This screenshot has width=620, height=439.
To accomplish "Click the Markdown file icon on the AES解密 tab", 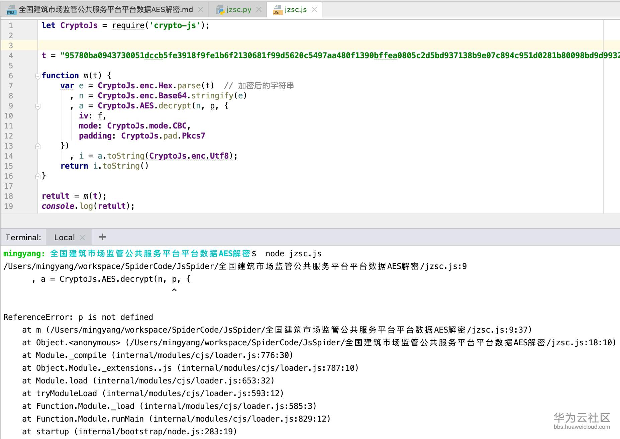I will [11, 9].
